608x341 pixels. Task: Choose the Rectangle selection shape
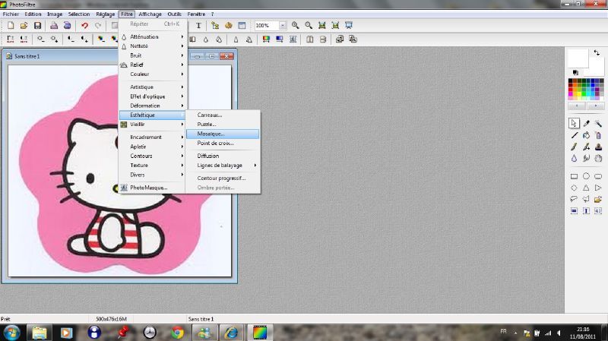pyautogui.click(x=575, y=176)
